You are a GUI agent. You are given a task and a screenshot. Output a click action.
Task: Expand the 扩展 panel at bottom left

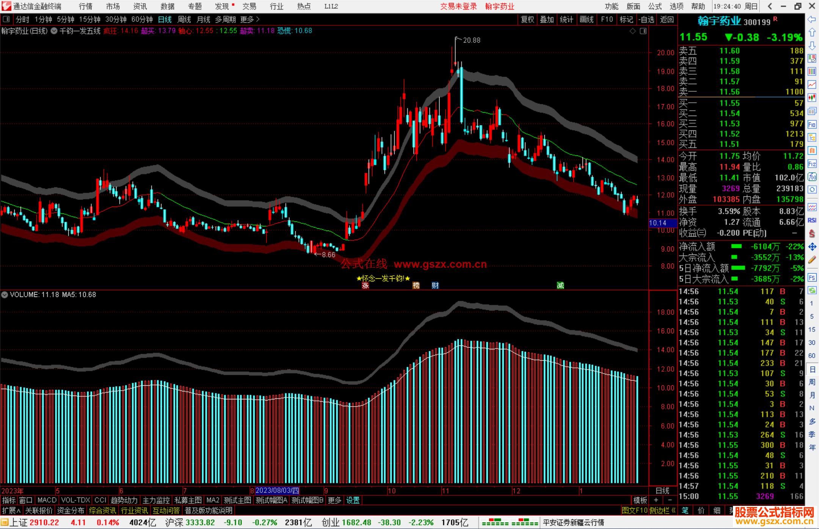point(11,510)
